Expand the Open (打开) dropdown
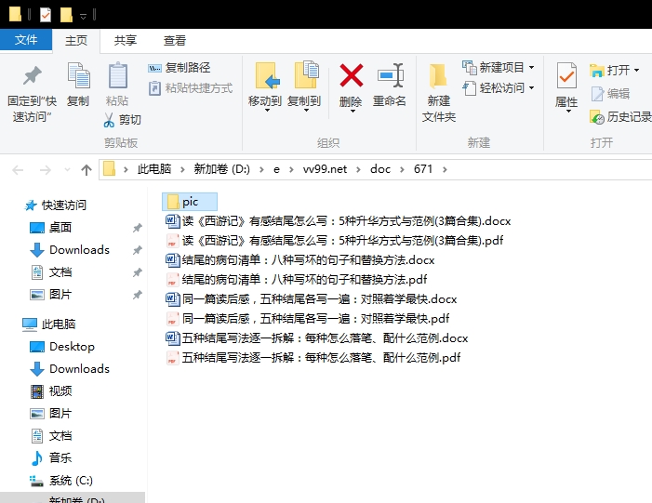 point(636,71)
